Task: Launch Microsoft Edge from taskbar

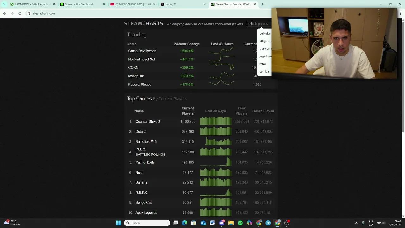Action: click(x=185, y=223)
